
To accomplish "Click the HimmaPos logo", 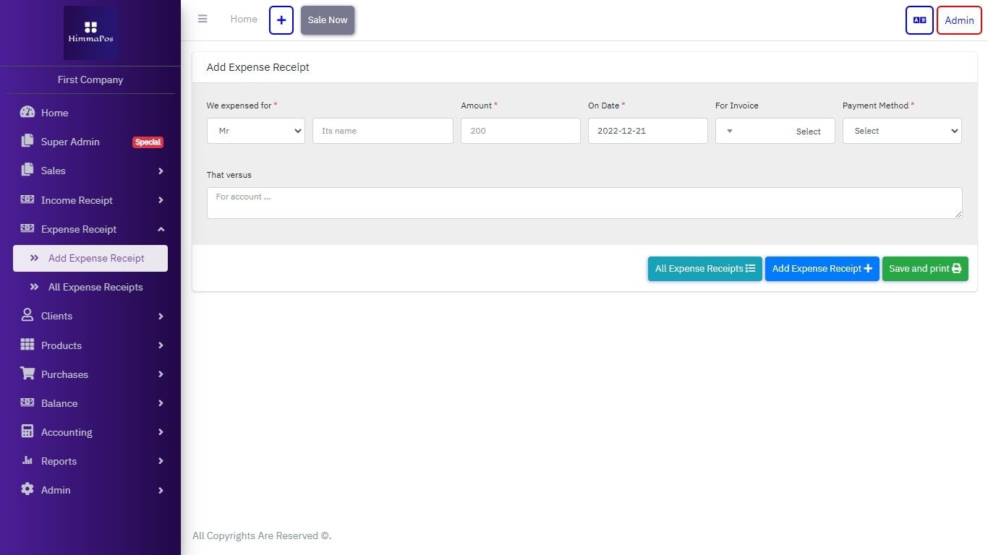I will coord(90,33).
